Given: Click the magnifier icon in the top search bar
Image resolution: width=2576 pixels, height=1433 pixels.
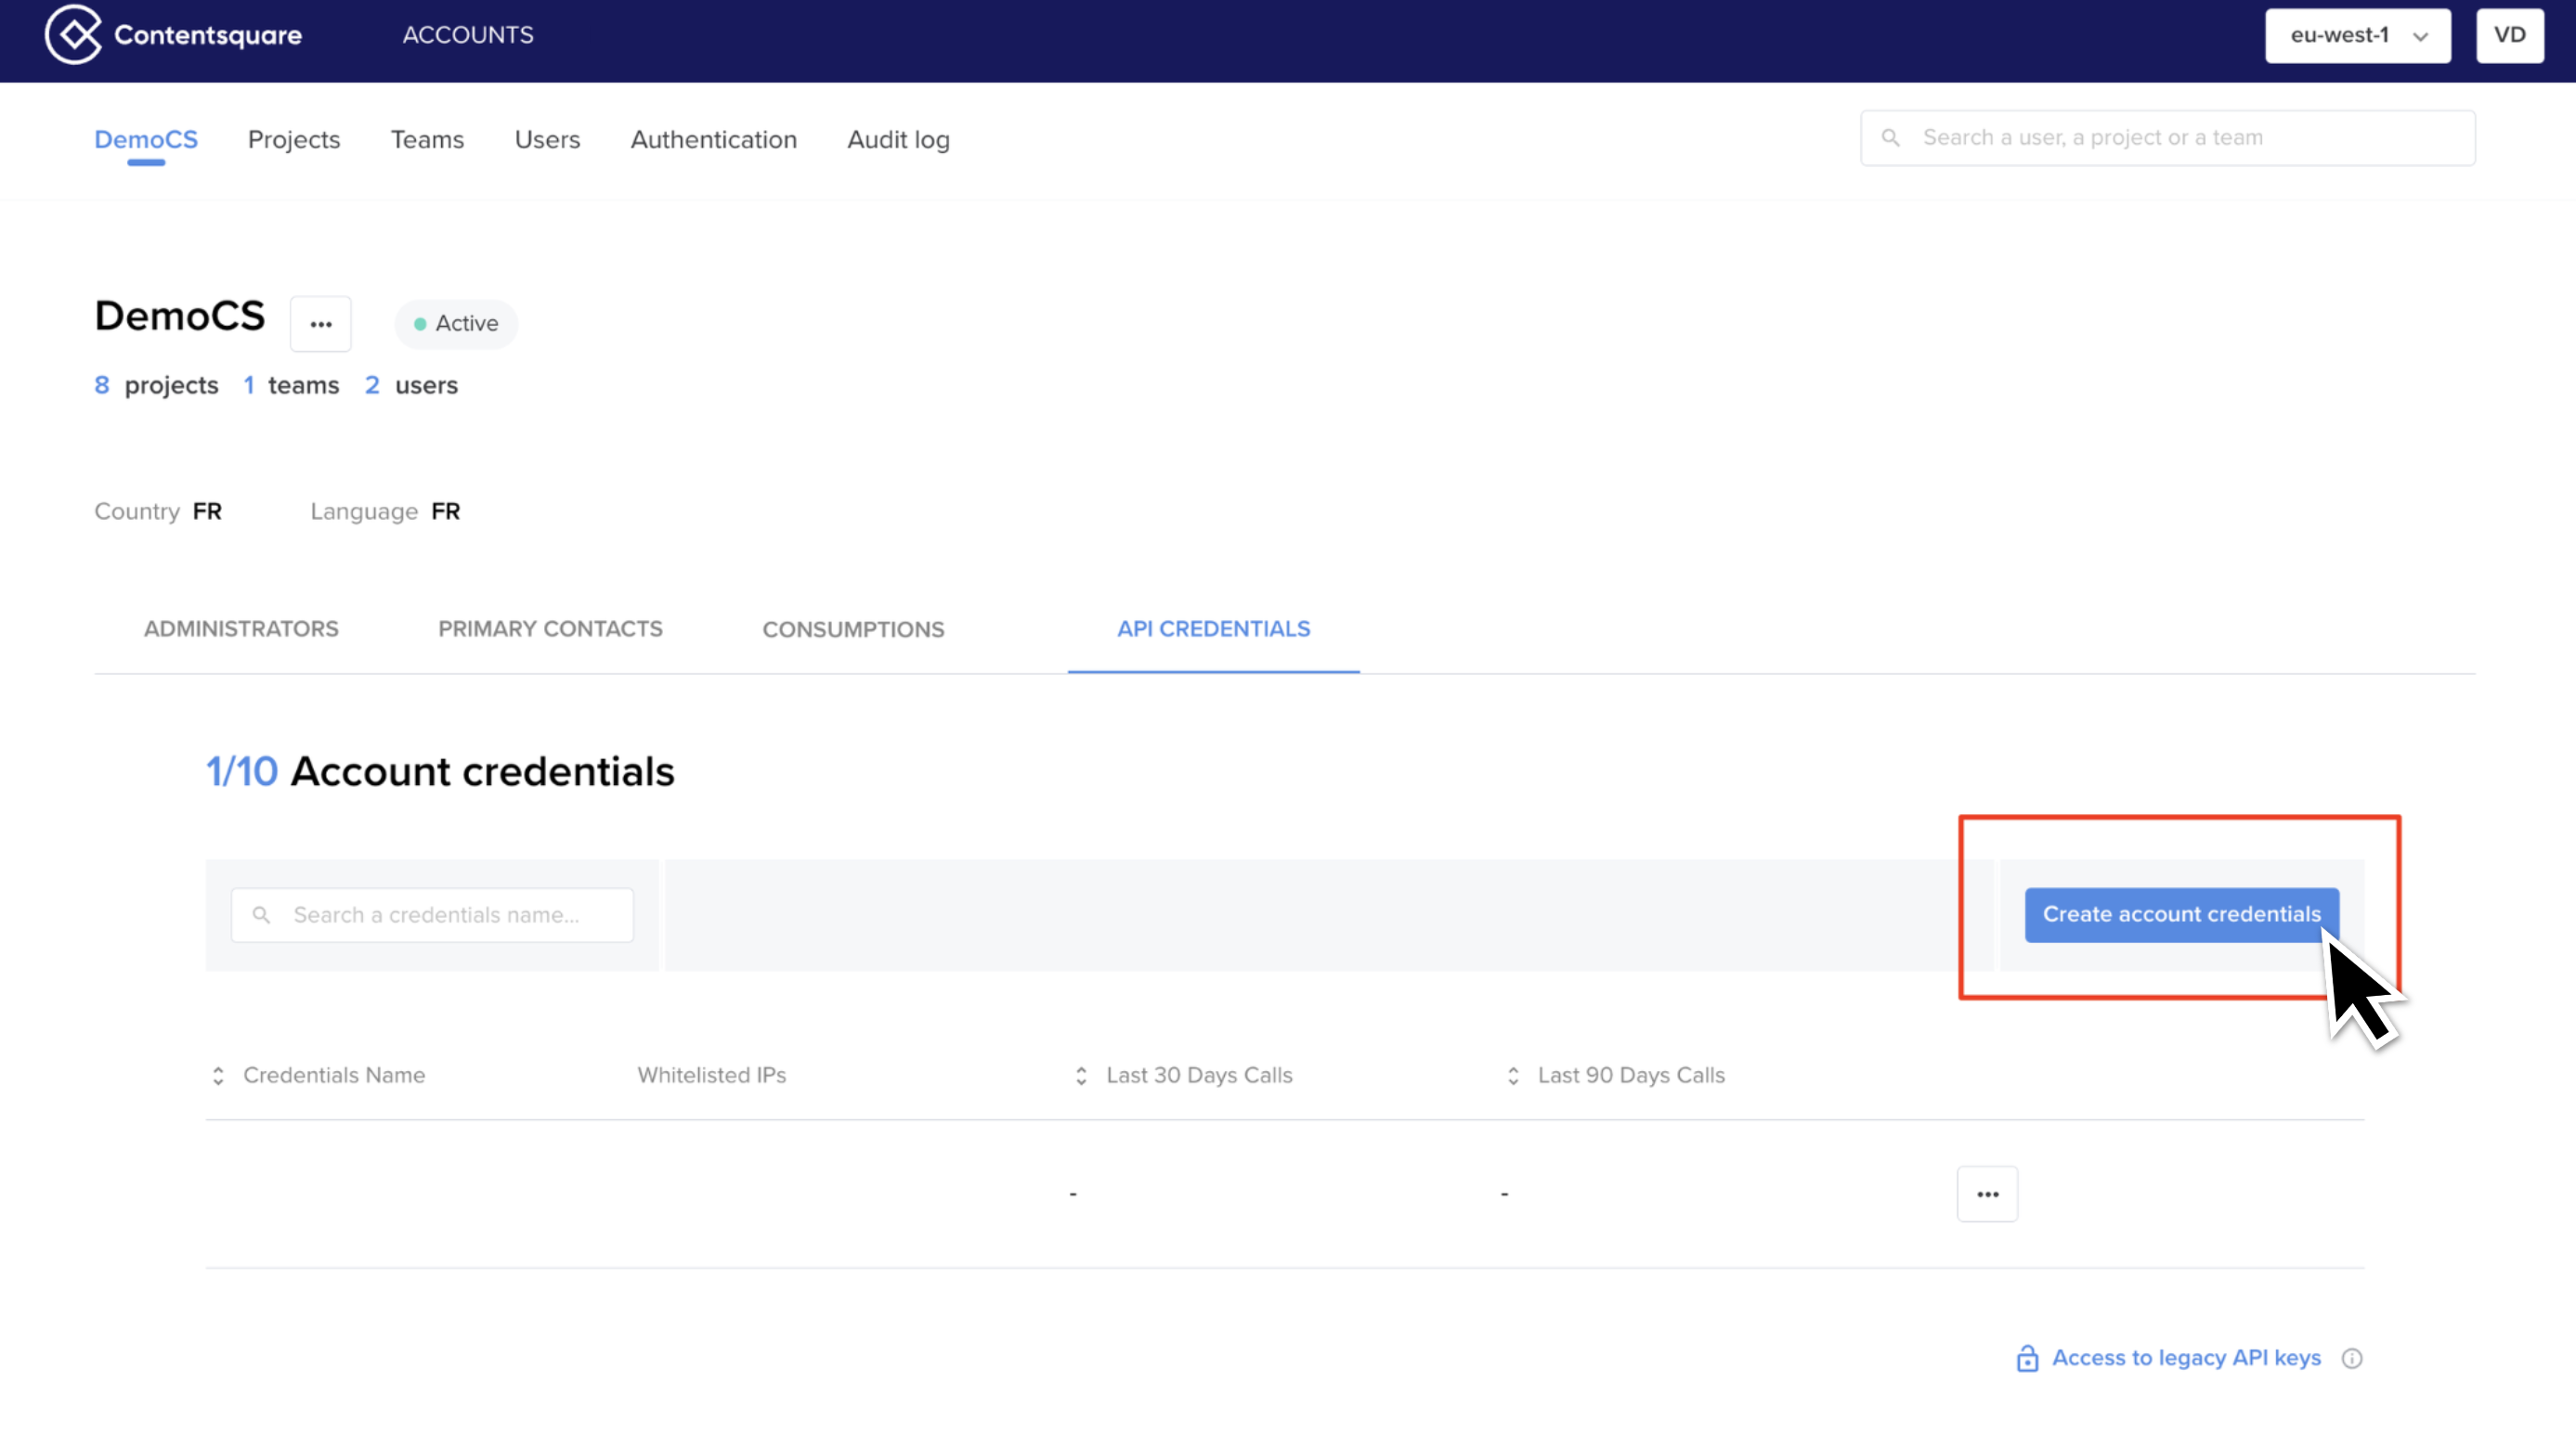Looking at the screenshot, I should 1891,137.
